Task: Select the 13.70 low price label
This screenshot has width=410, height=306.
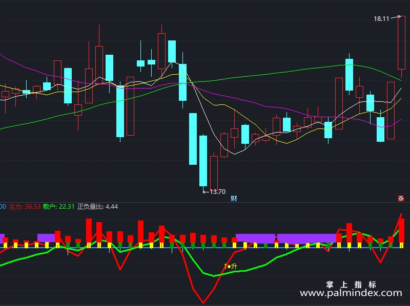Action: pos(217,192)
